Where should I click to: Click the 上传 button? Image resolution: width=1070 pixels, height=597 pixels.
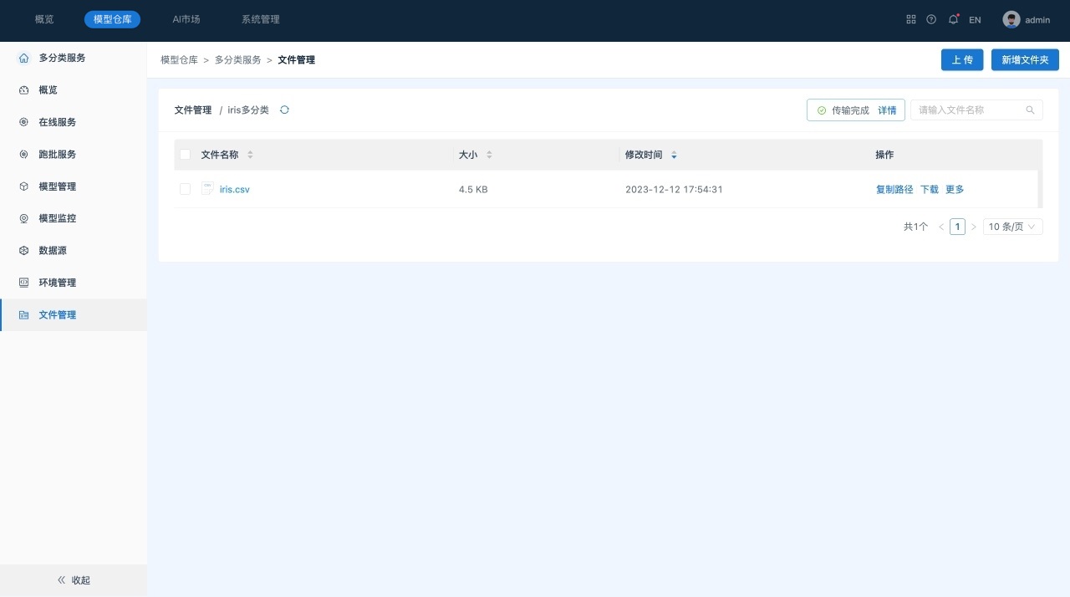pyautogui.click(x=962, y=60)
